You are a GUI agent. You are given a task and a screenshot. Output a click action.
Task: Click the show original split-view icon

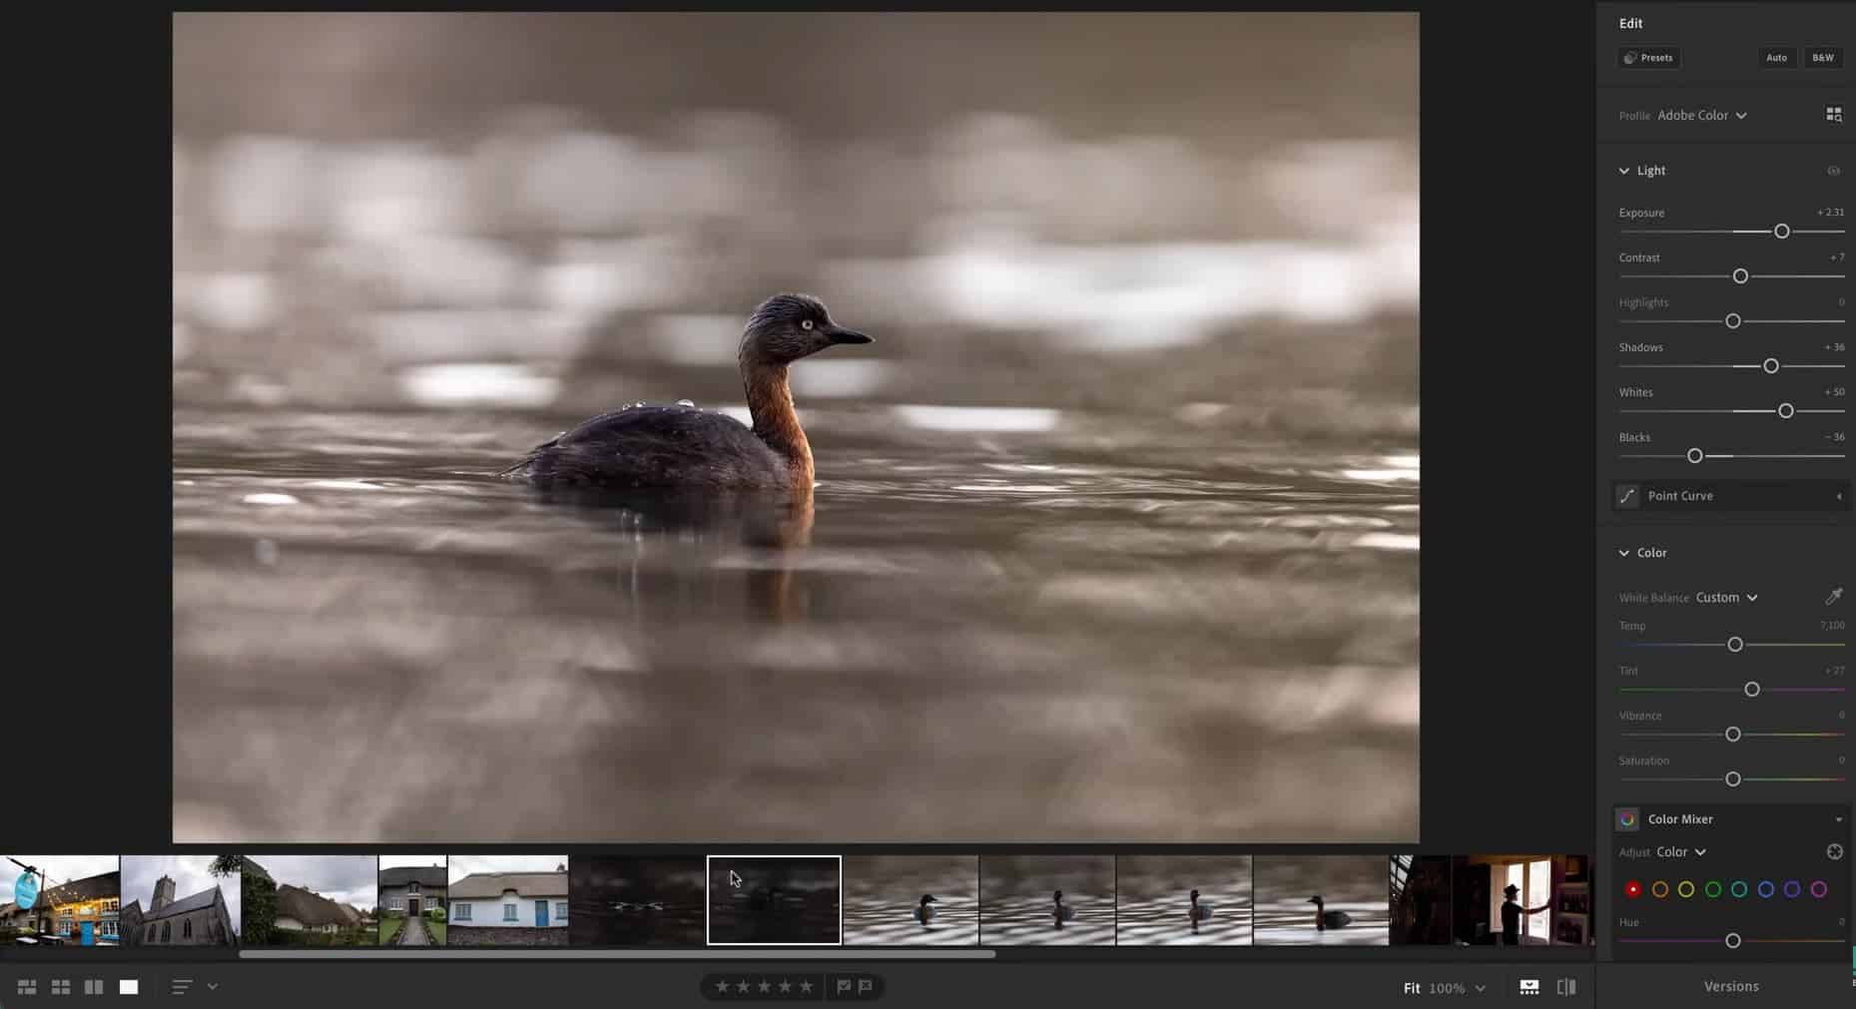[x=1566, y=987]
